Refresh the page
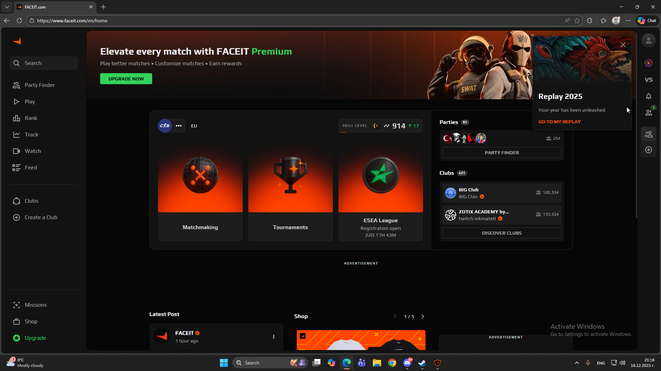 19,21
